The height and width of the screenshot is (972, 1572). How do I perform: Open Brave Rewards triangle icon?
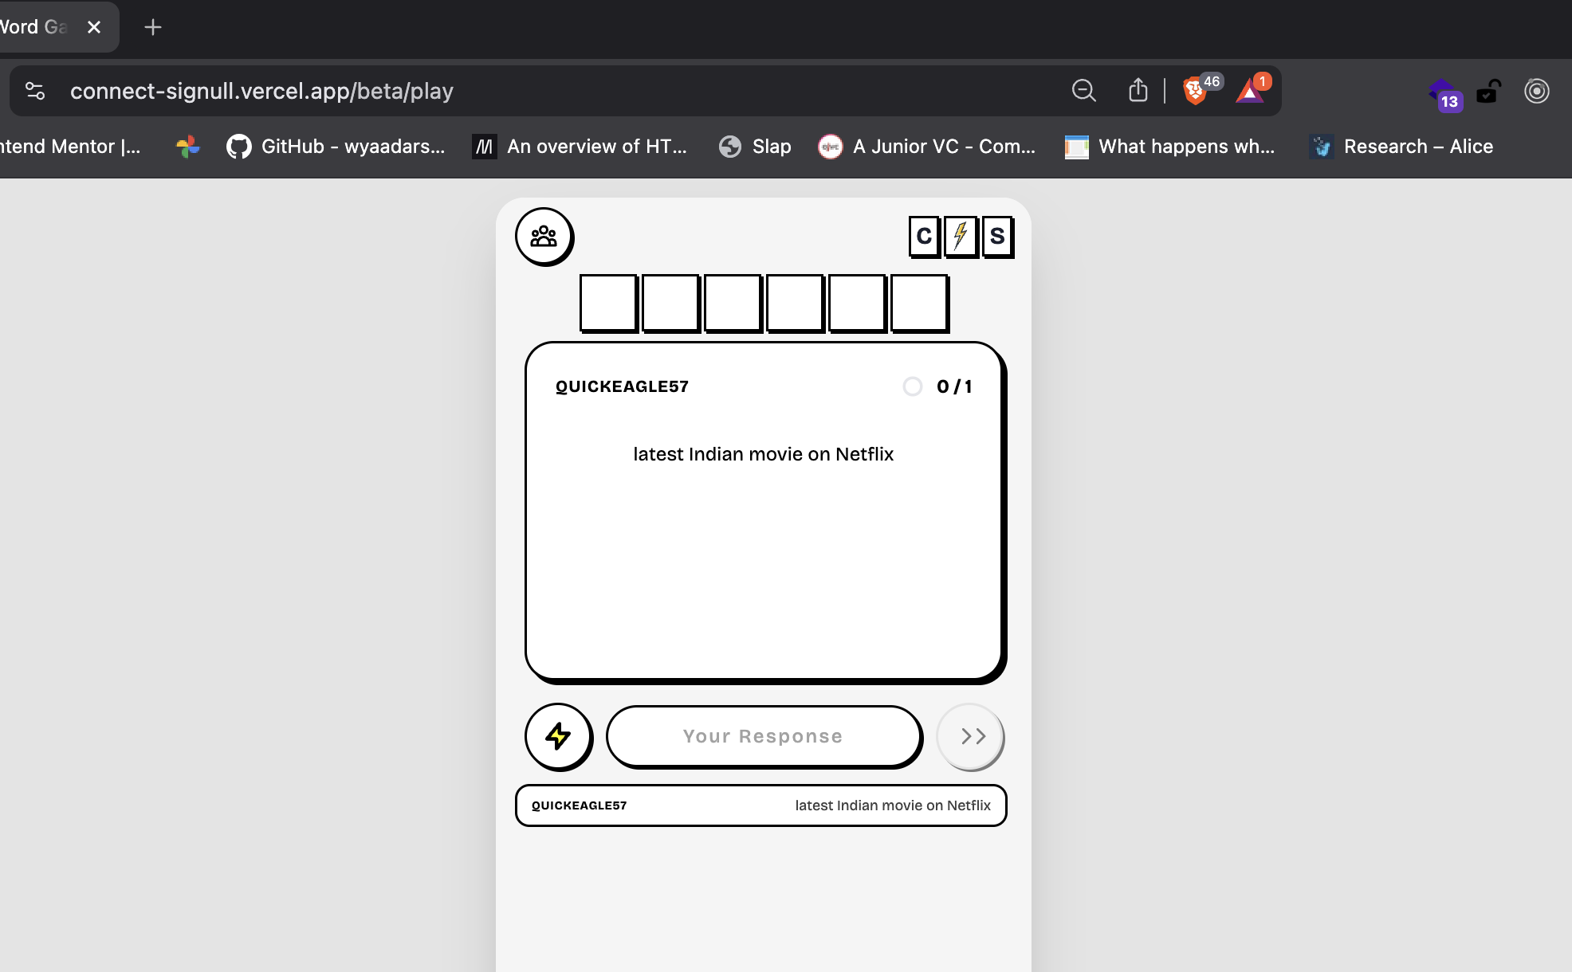[x=1251, y=90]
